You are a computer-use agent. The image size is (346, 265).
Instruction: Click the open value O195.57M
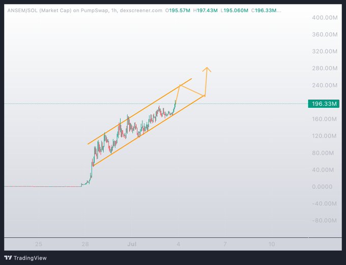click(x=178, y=10)
